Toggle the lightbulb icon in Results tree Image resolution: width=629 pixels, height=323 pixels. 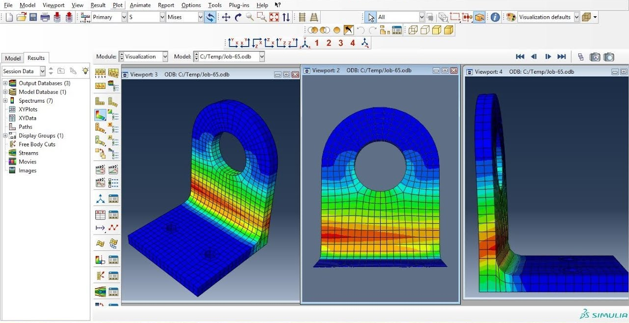(x=86, y=71)
